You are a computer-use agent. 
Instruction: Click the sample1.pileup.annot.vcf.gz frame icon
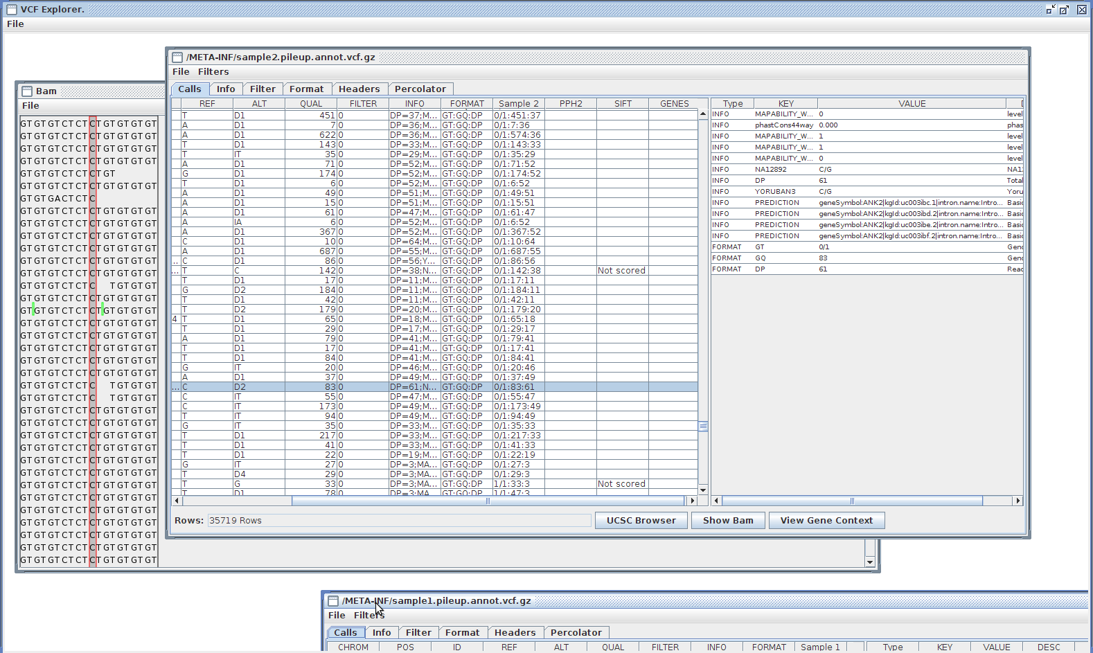coord(333,601)
